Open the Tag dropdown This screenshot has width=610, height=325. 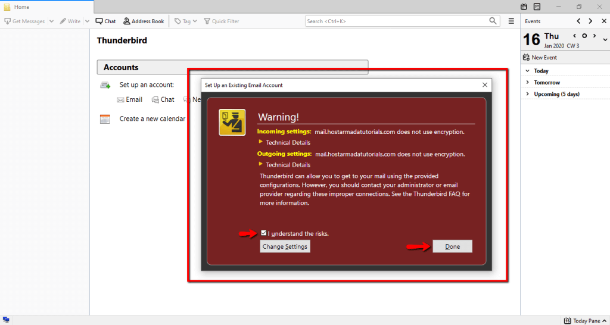pos(186,21)
